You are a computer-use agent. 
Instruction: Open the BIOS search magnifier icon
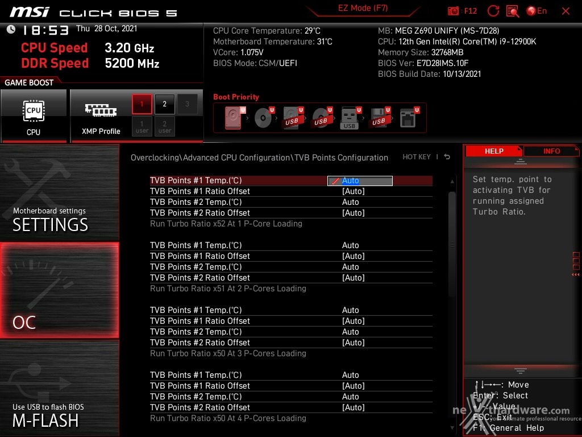(x=513, y=11)
